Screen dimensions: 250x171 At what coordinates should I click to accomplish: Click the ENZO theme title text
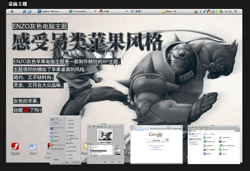pos(40,26)
